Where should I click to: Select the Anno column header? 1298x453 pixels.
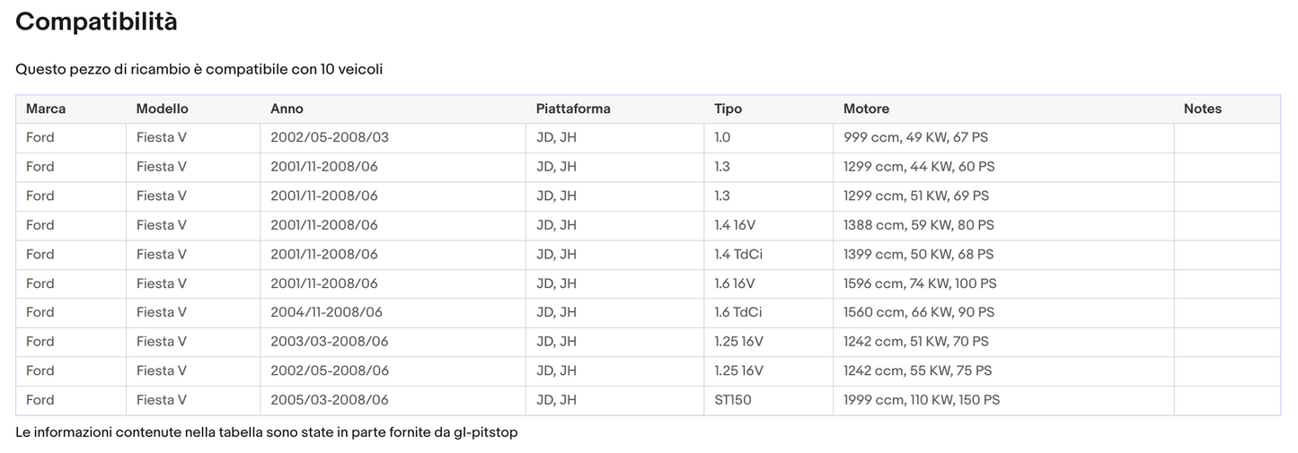[287, 109]
